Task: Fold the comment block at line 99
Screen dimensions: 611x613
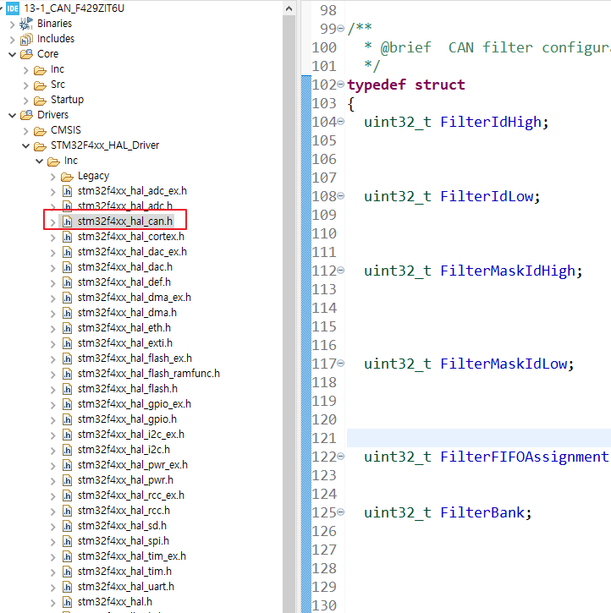Action: (341, 29)
